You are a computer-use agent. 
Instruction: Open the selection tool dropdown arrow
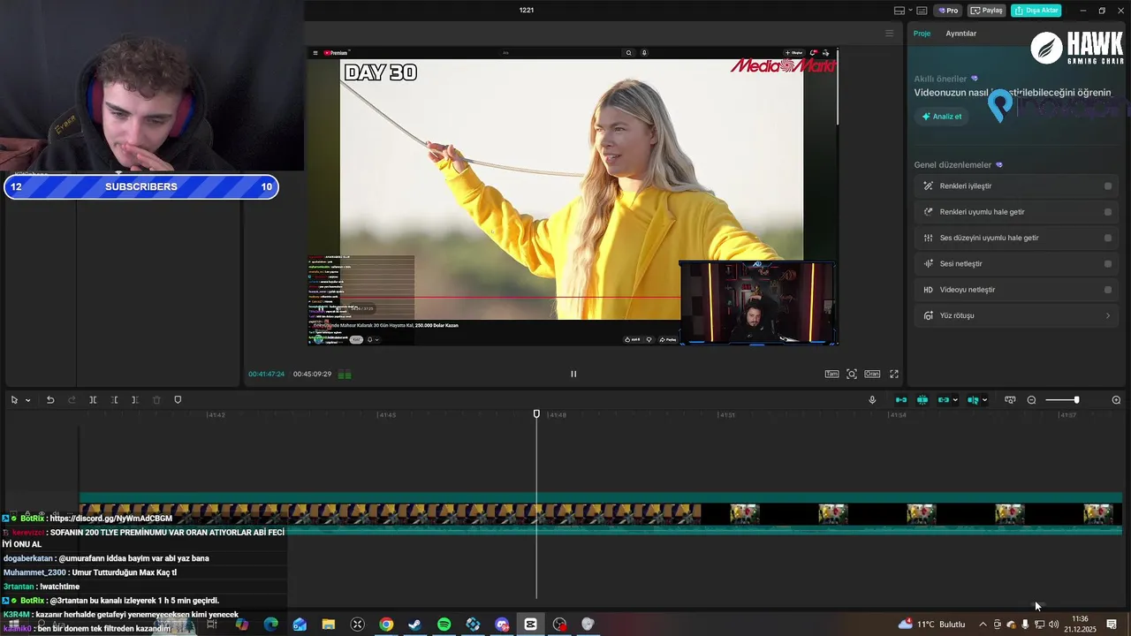click(28, 400)
